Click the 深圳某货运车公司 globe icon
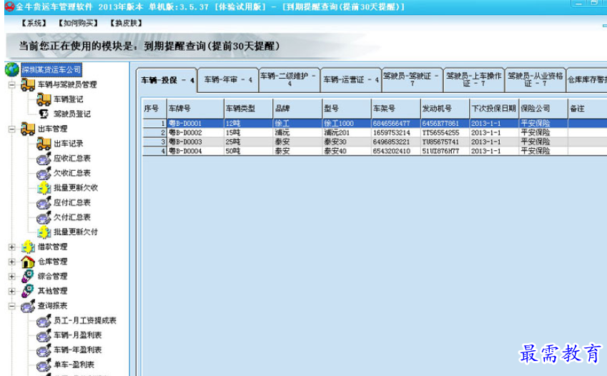 coord(11,69)
